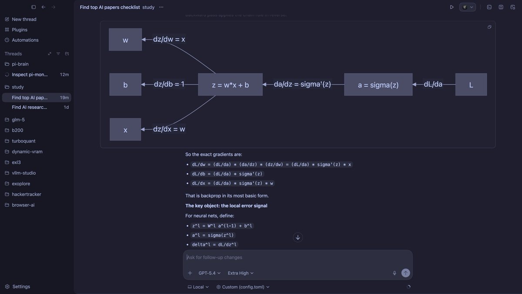The image size is (522, 294).
Task: Open the exl3 project folder
Action: (x=37, y=162)
